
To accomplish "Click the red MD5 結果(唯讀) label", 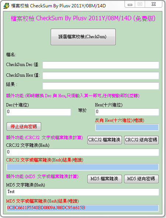I will pyautogui.click(x=43, y=201).
